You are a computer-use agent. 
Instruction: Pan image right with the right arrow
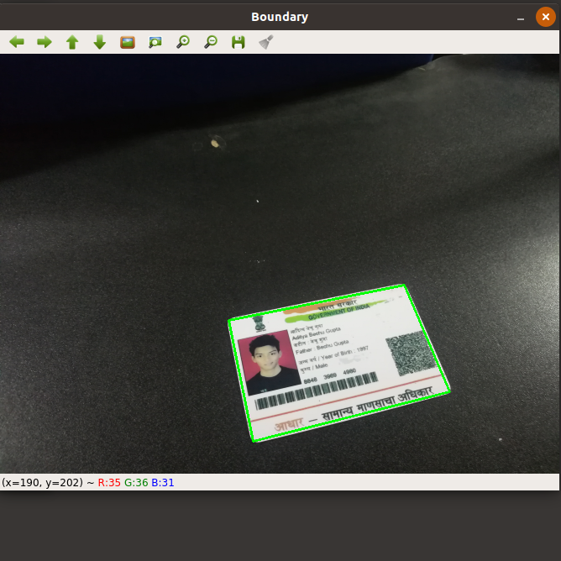click(x=45, y=42)
